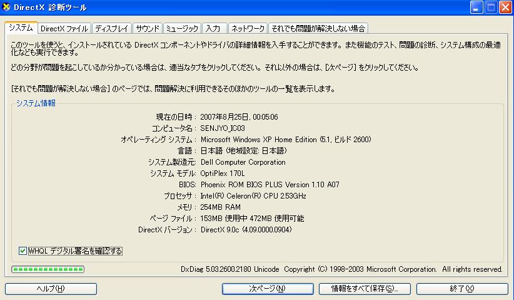
Task: Click the システム情報 group label
Action: 36,103
